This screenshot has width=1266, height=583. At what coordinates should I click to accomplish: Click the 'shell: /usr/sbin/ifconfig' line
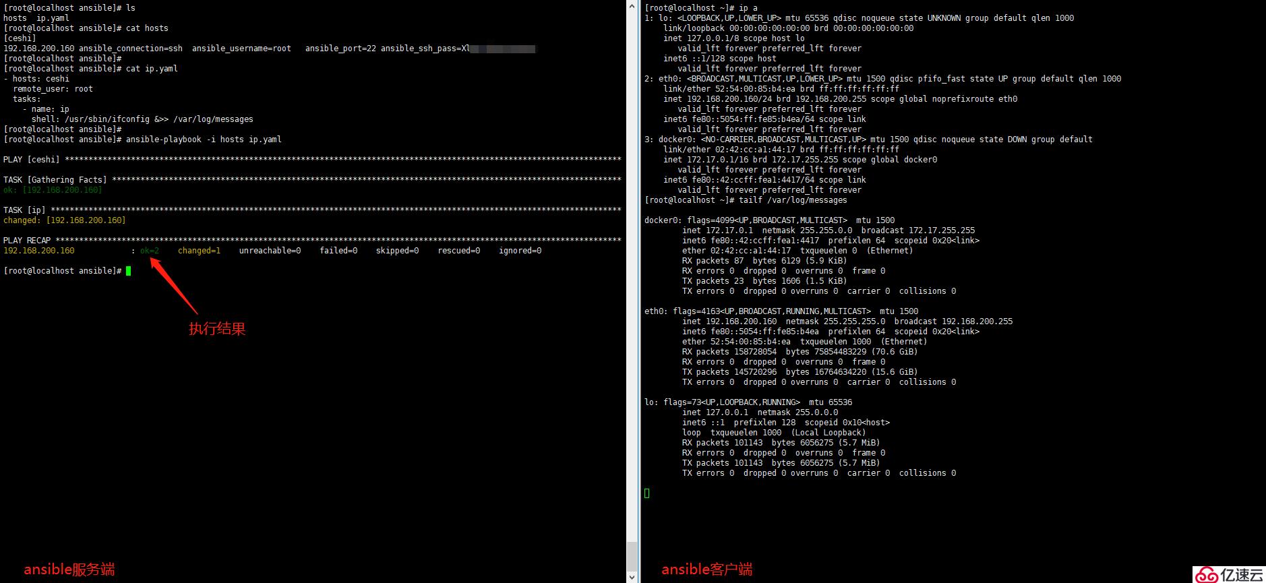tap(142, 119)
